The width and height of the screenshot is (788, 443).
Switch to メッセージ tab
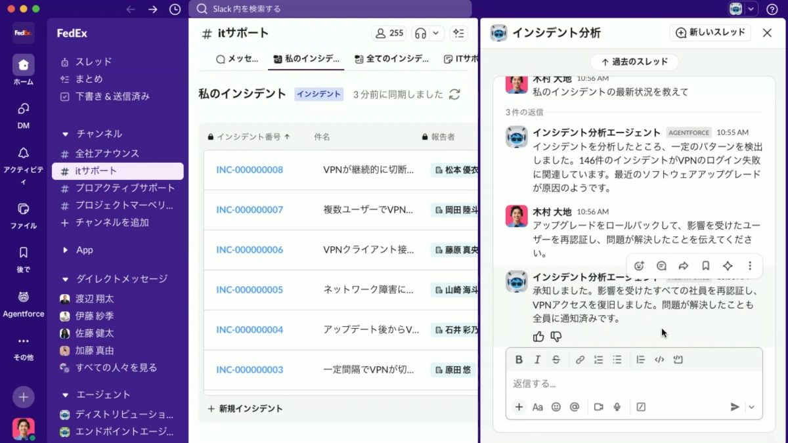(237, 59)
